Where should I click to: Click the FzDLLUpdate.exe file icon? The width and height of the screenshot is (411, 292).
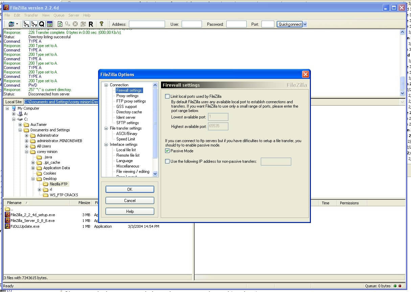(x=7, y=226)
